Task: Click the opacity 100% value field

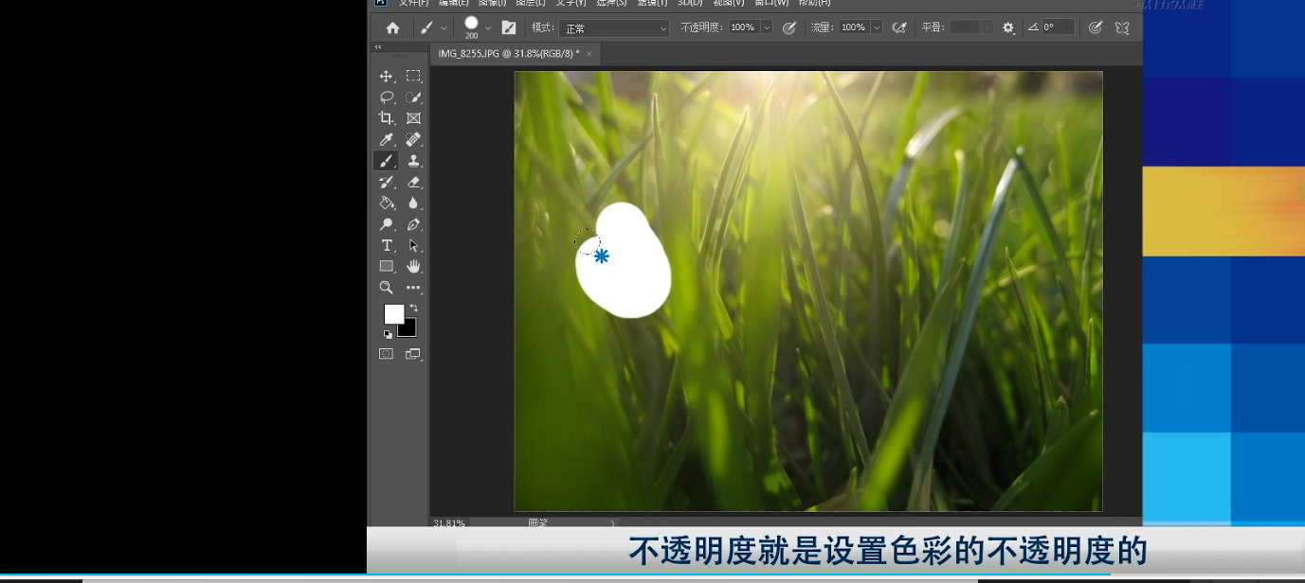Action: 744,27
